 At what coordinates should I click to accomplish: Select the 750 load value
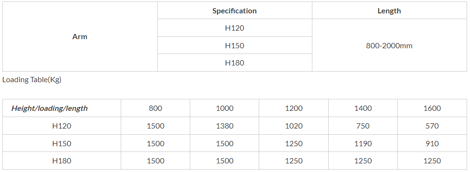click(363, 126)
